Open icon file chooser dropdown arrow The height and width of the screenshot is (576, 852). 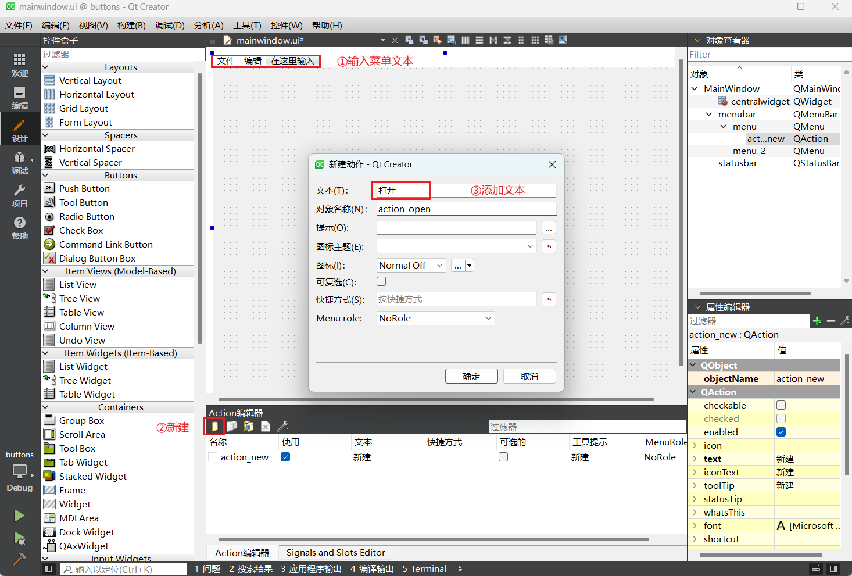(470, 266)
